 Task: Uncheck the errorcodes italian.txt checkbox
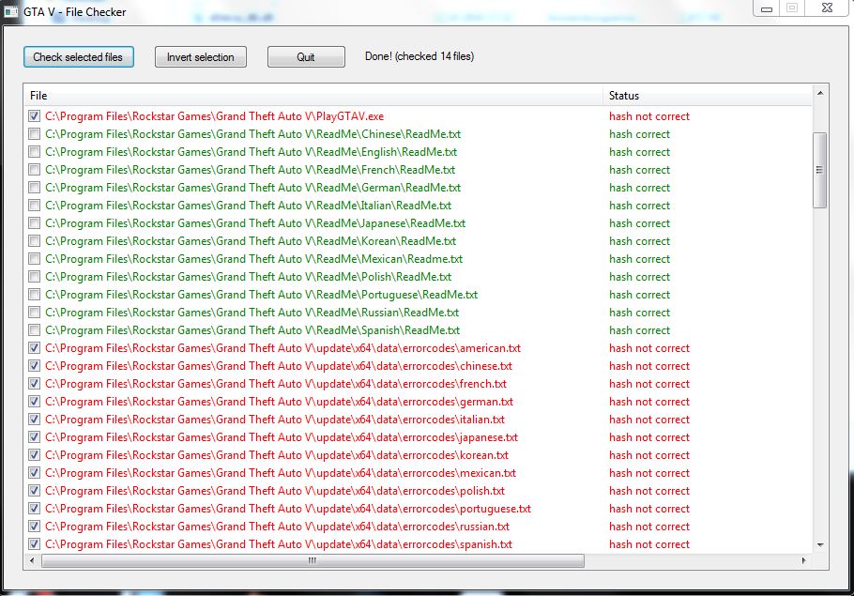click(x=35, y=420)
